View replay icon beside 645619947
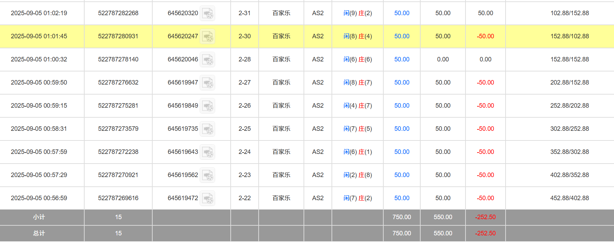This screenshot has width=614, height=244. coord(208,83)
